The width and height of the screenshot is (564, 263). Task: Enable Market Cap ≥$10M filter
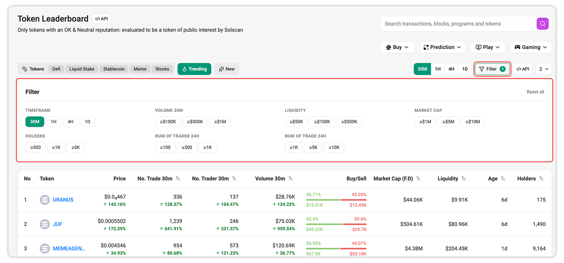tap(473, 122)
